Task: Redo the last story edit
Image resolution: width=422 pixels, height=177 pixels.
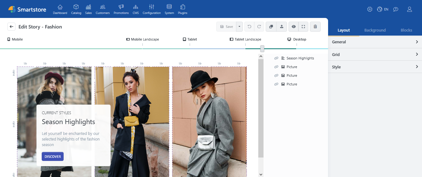Action: point(259,27)
